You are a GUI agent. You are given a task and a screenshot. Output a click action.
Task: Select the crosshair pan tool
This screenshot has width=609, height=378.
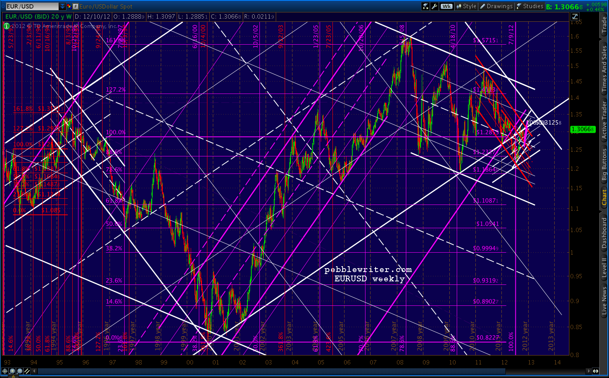[x=5, y=371]
